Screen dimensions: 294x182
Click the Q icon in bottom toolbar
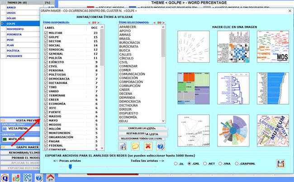point(5,177)
